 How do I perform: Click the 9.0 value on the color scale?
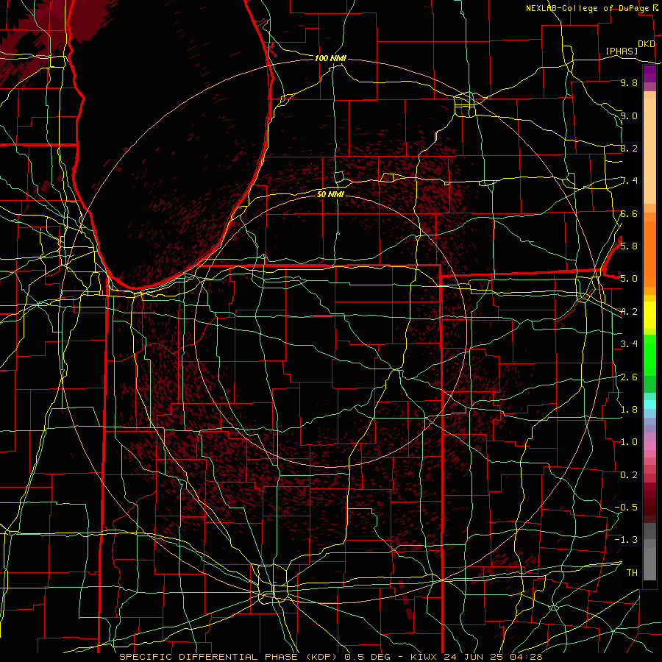pyautogui.click(x=629, y=115)
